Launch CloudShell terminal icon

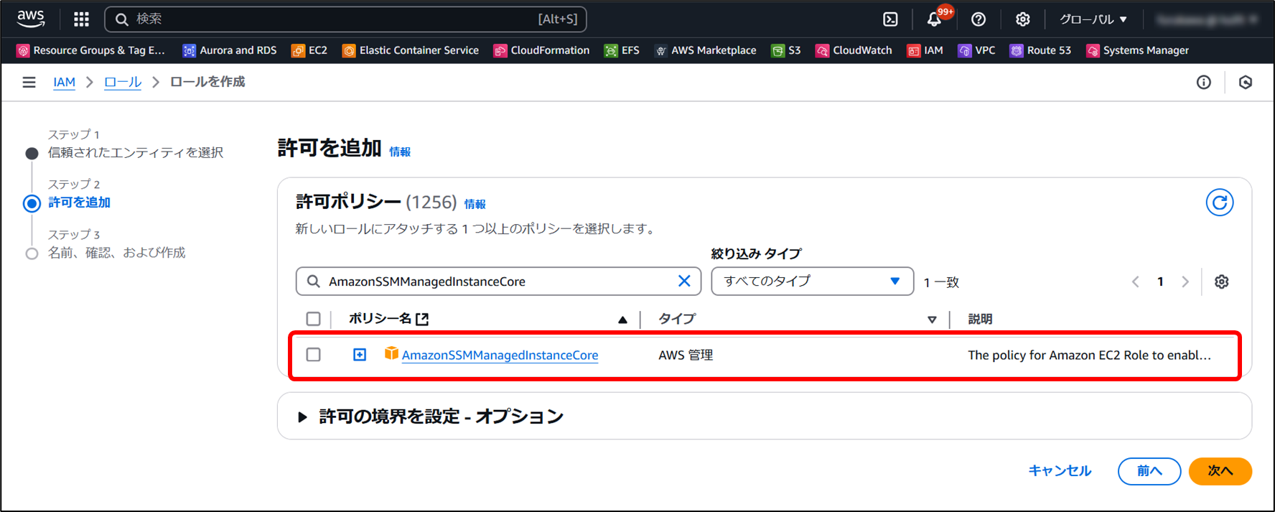pos(890,19)
